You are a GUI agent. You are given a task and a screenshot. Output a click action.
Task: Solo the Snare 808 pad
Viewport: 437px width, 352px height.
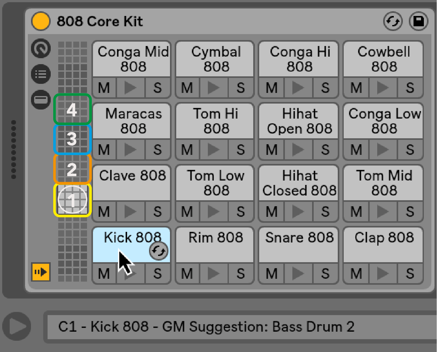coord(326,273)
